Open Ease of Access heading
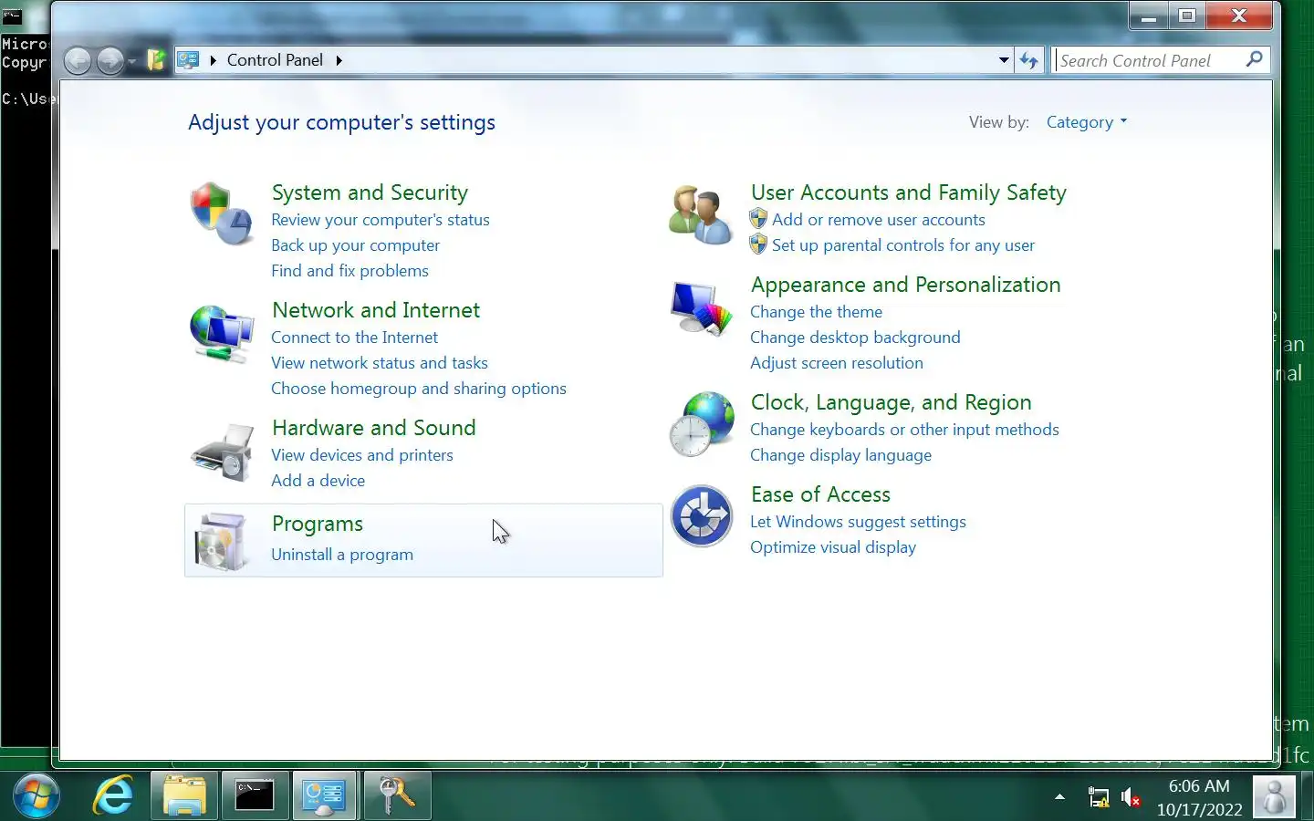This screenshot has height=821, width=1314. 820,494
